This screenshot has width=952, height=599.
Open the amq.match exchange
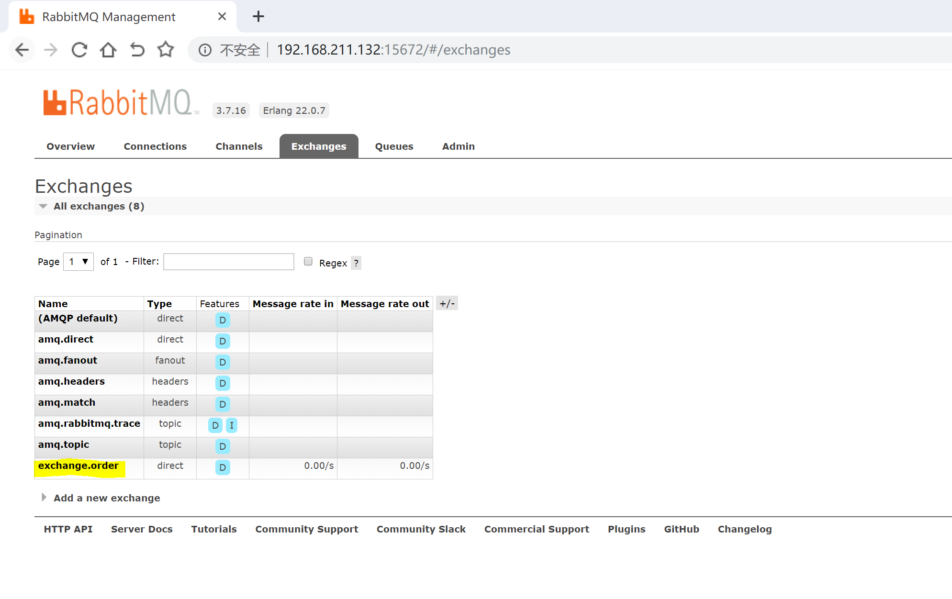[67, 402]
